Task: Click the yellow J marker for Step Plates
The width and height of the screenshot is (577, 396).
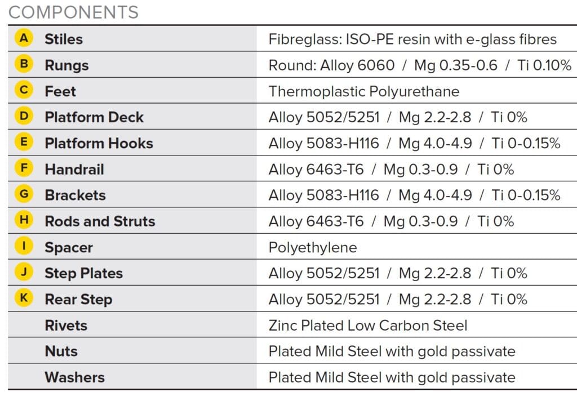Action: (24, 272)
